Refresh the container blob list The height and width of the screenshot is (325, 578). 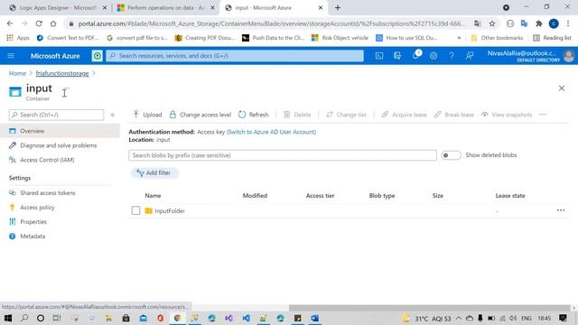pyautogui.click(x=253, y=115)
